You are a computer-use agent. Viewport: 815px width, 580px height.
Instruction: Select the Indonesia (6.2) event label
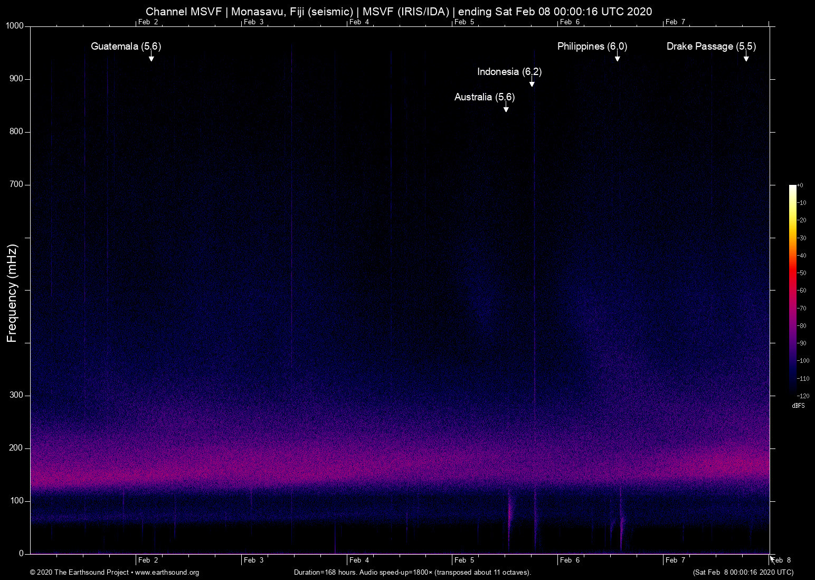509,72
